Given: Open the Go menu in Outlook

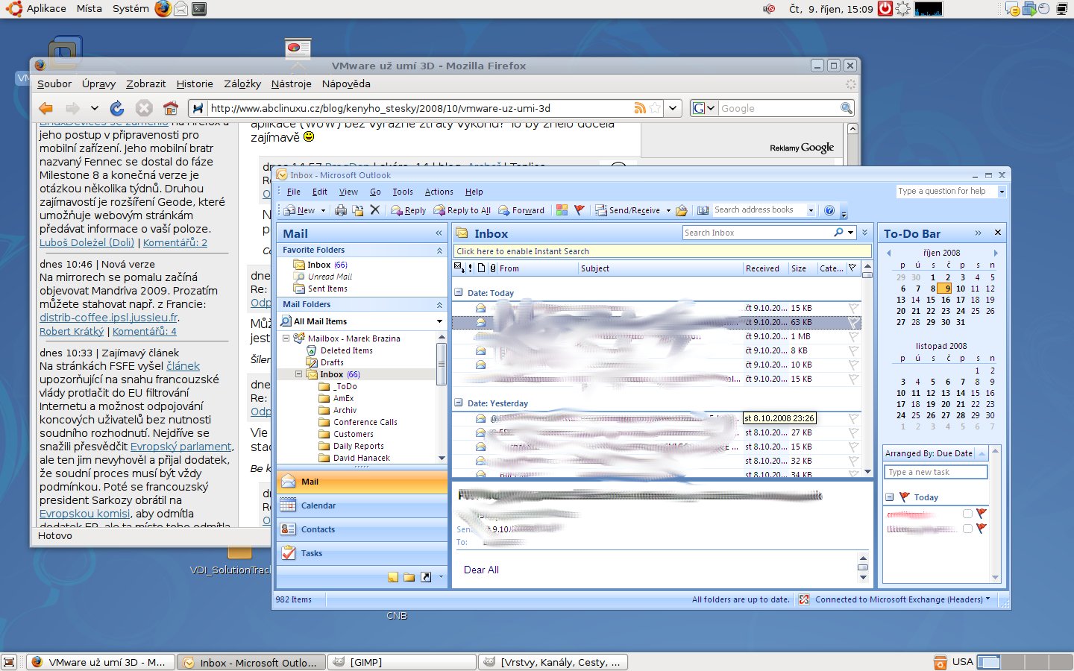Looking at the screenshot, I should 375,192.
